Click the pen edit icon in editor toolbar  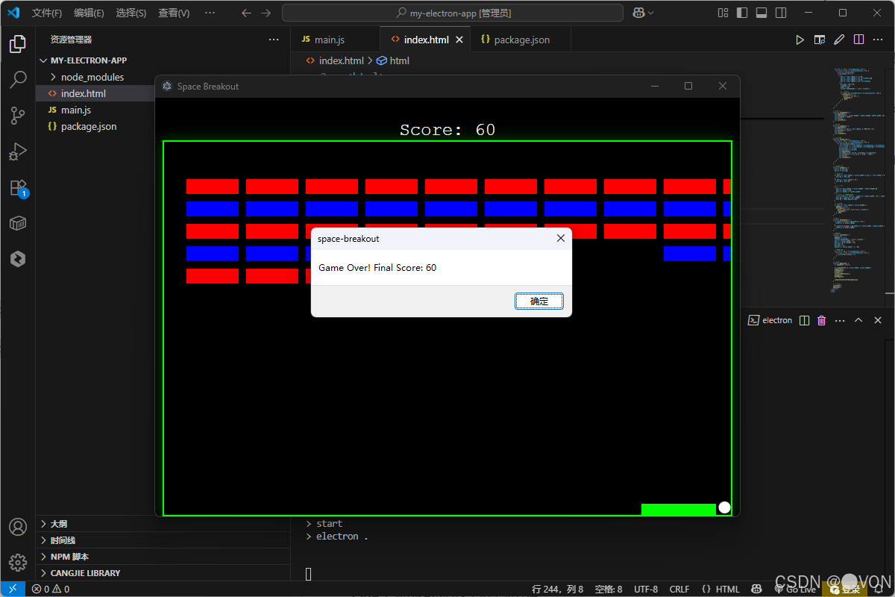(839, 40)
